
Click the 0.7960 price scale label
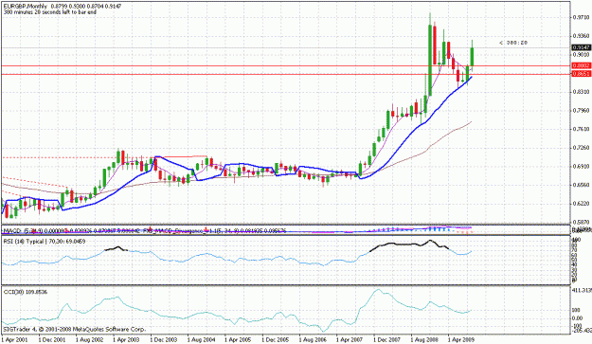582,111
